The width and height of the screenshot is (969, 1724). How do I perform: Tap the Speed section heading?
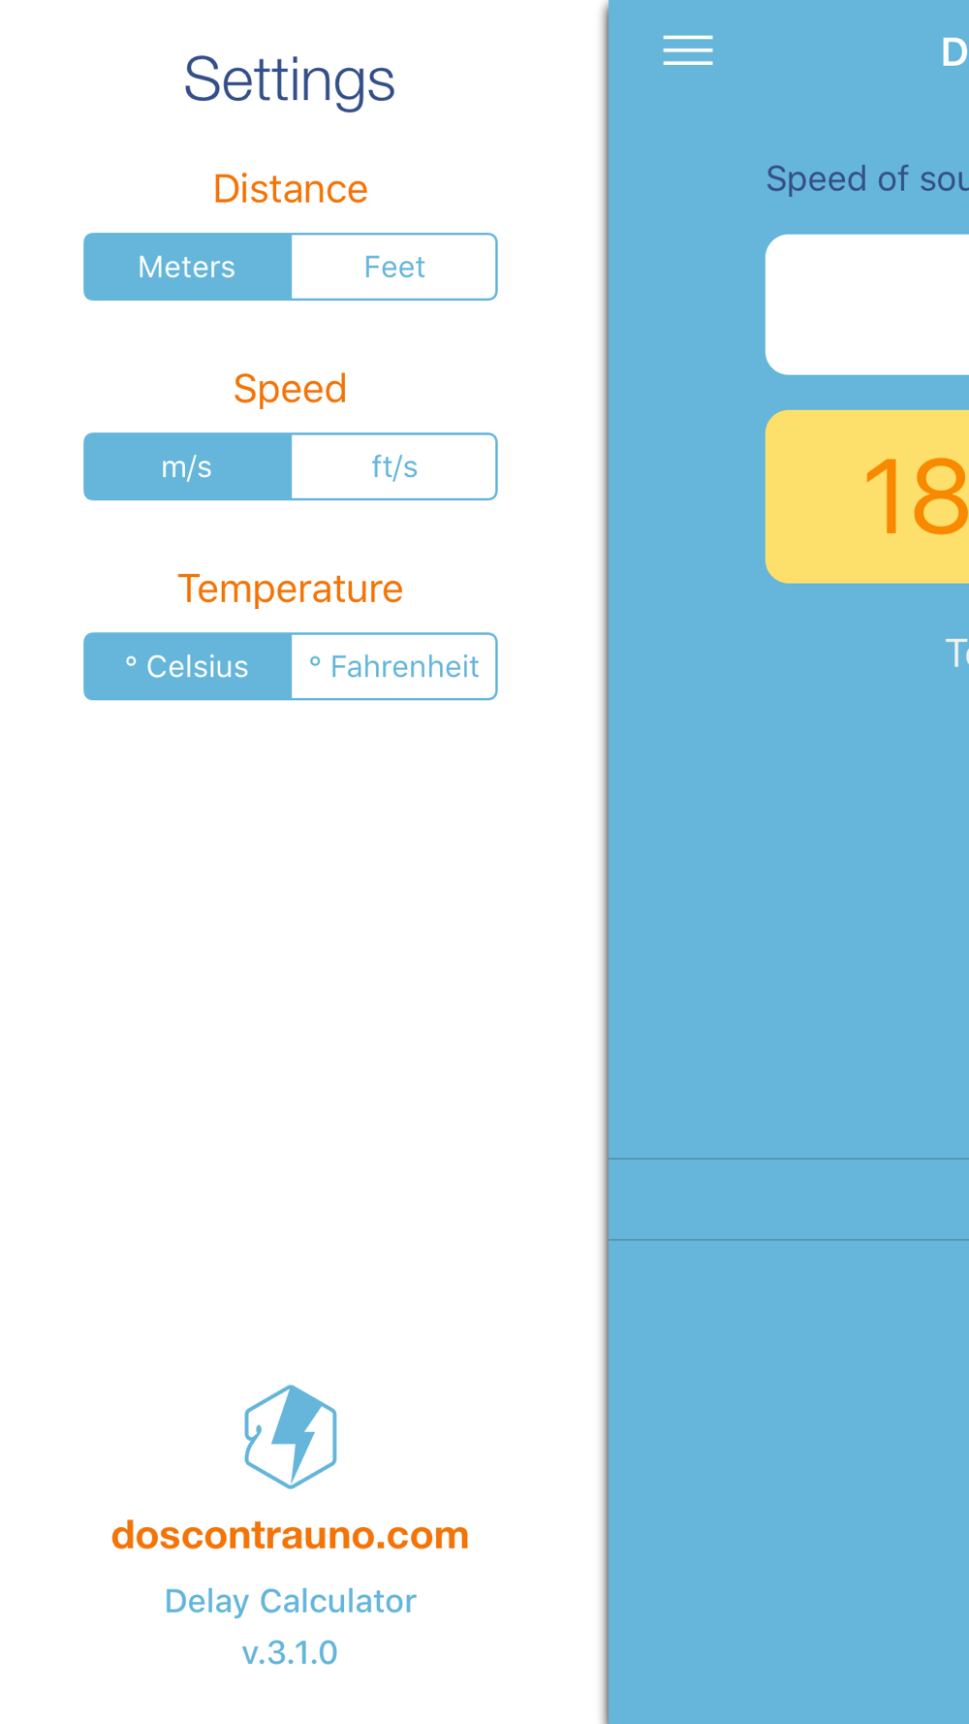click(290, 389)
